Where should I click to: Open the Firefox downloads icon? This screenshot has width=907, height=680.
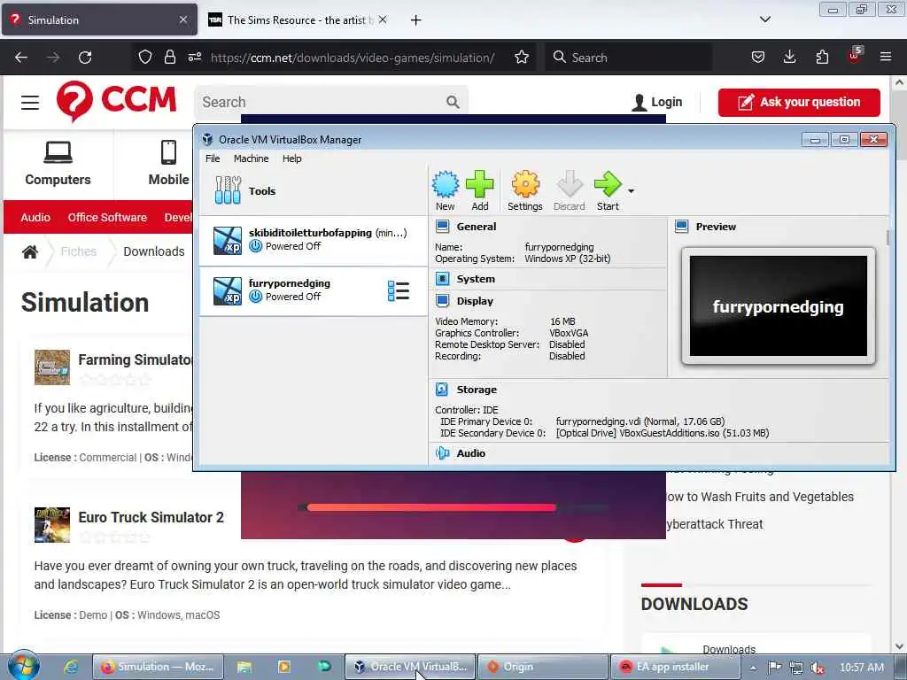789,57
